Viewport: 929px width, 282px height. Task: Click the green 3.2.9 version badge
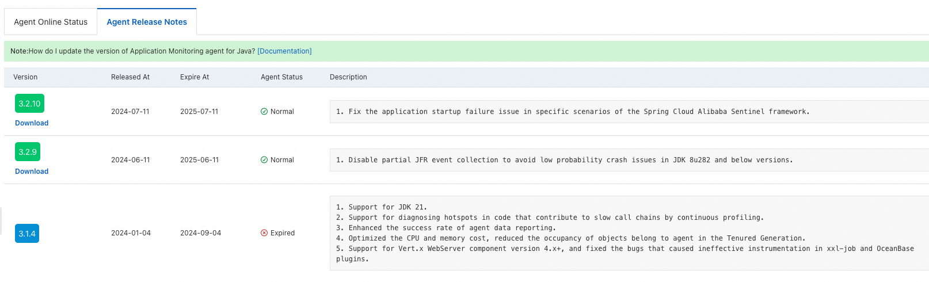pyautogui.click(x=28, y=152)
